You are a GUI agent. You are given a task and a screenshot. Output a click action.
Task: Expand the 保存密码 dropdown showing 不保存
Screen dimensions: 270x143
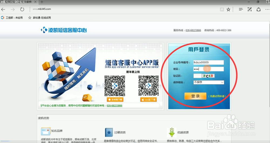209,82
